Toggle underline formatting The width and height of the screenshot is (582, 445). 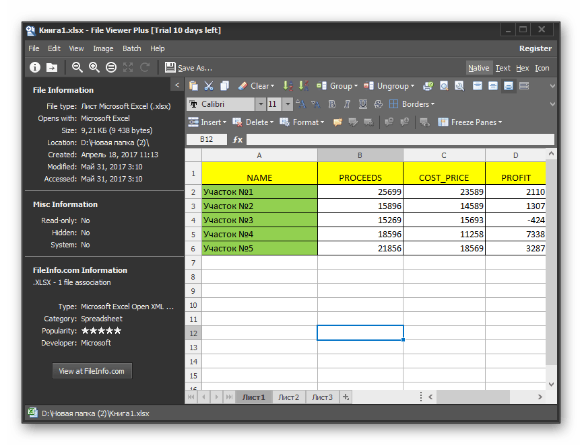pyautogui.click(x=363, y=104)
